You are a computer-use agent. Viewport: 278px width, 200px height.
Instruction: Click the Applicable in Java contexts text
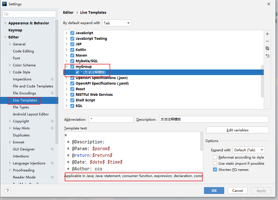(x=134, y=176)
